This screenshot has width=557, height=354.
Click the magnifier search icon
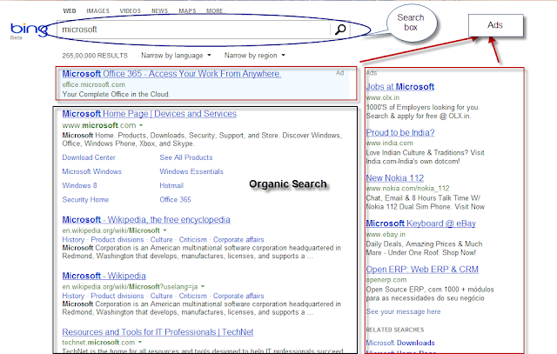coord(340,30)
